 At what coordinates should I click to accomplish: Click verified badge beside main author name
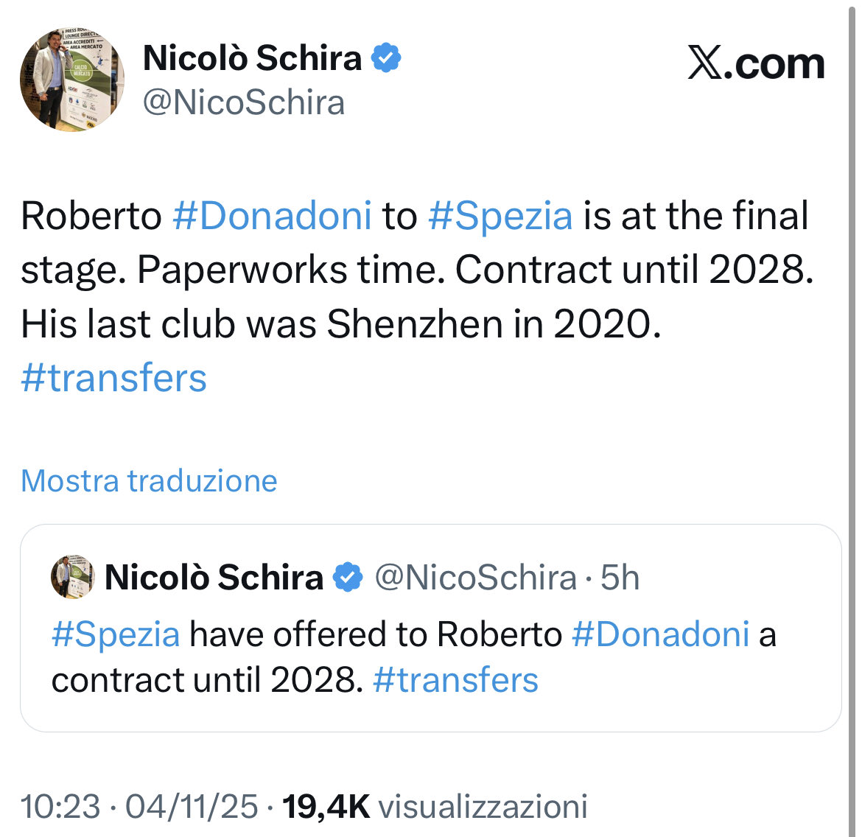point(386,58)
